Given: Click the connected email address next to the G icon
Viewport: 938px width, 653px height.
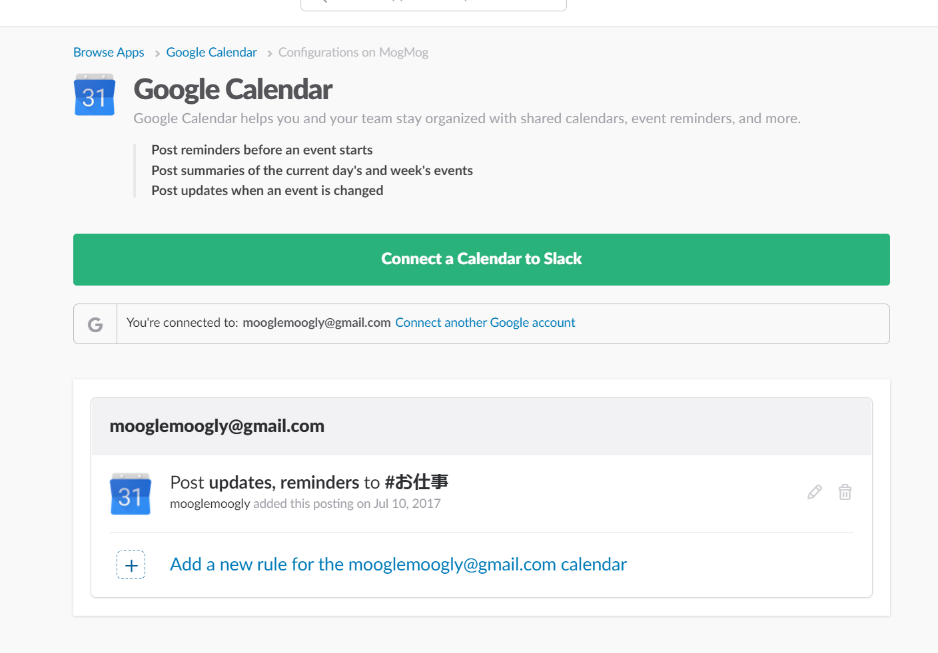Looking at the screenshot, I should tap(316, 323).
